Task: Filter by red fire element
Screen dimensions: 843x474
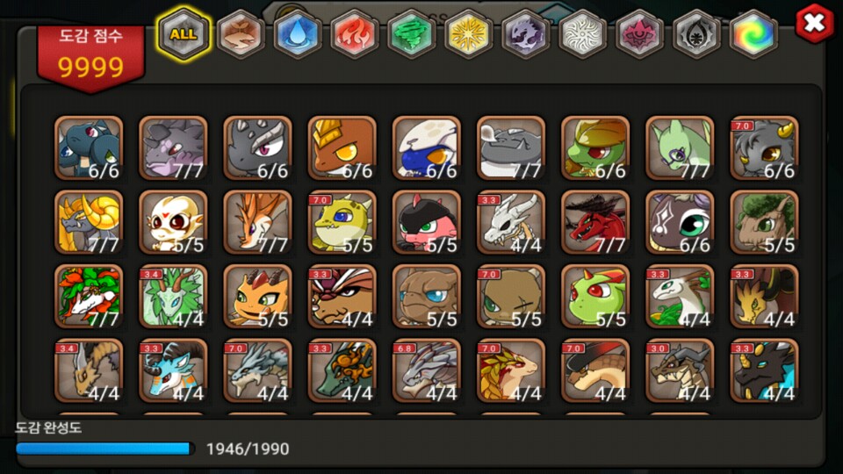Action: point(354,34)
